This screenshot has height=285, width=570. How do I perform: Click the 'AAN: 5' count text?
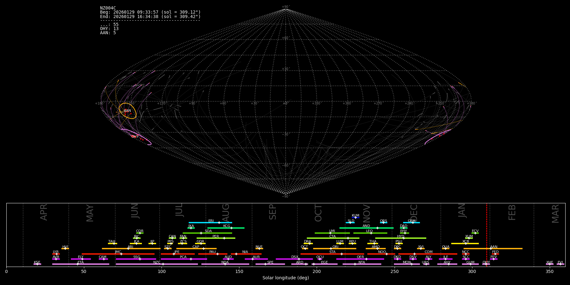(108, 33)
